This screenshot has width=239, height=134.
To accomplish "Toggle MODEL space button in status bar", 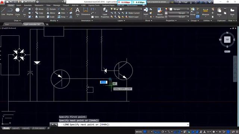I will (x=139, y=132).
